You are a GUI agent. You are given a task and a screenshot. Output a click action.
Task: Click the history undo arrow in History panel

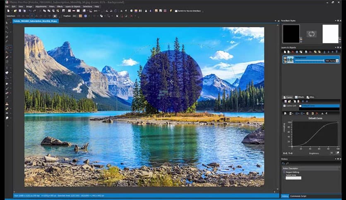click(x=284, y=163)
